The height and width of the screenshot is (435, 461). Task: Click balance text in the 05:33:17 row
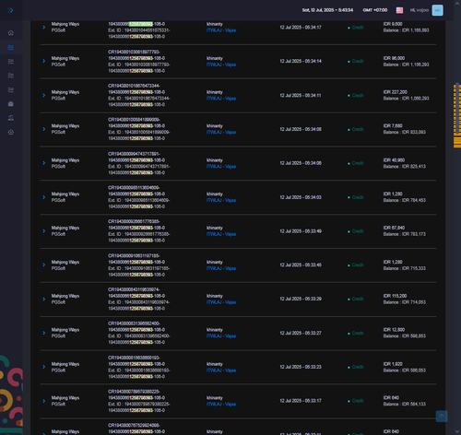point(405,404)
